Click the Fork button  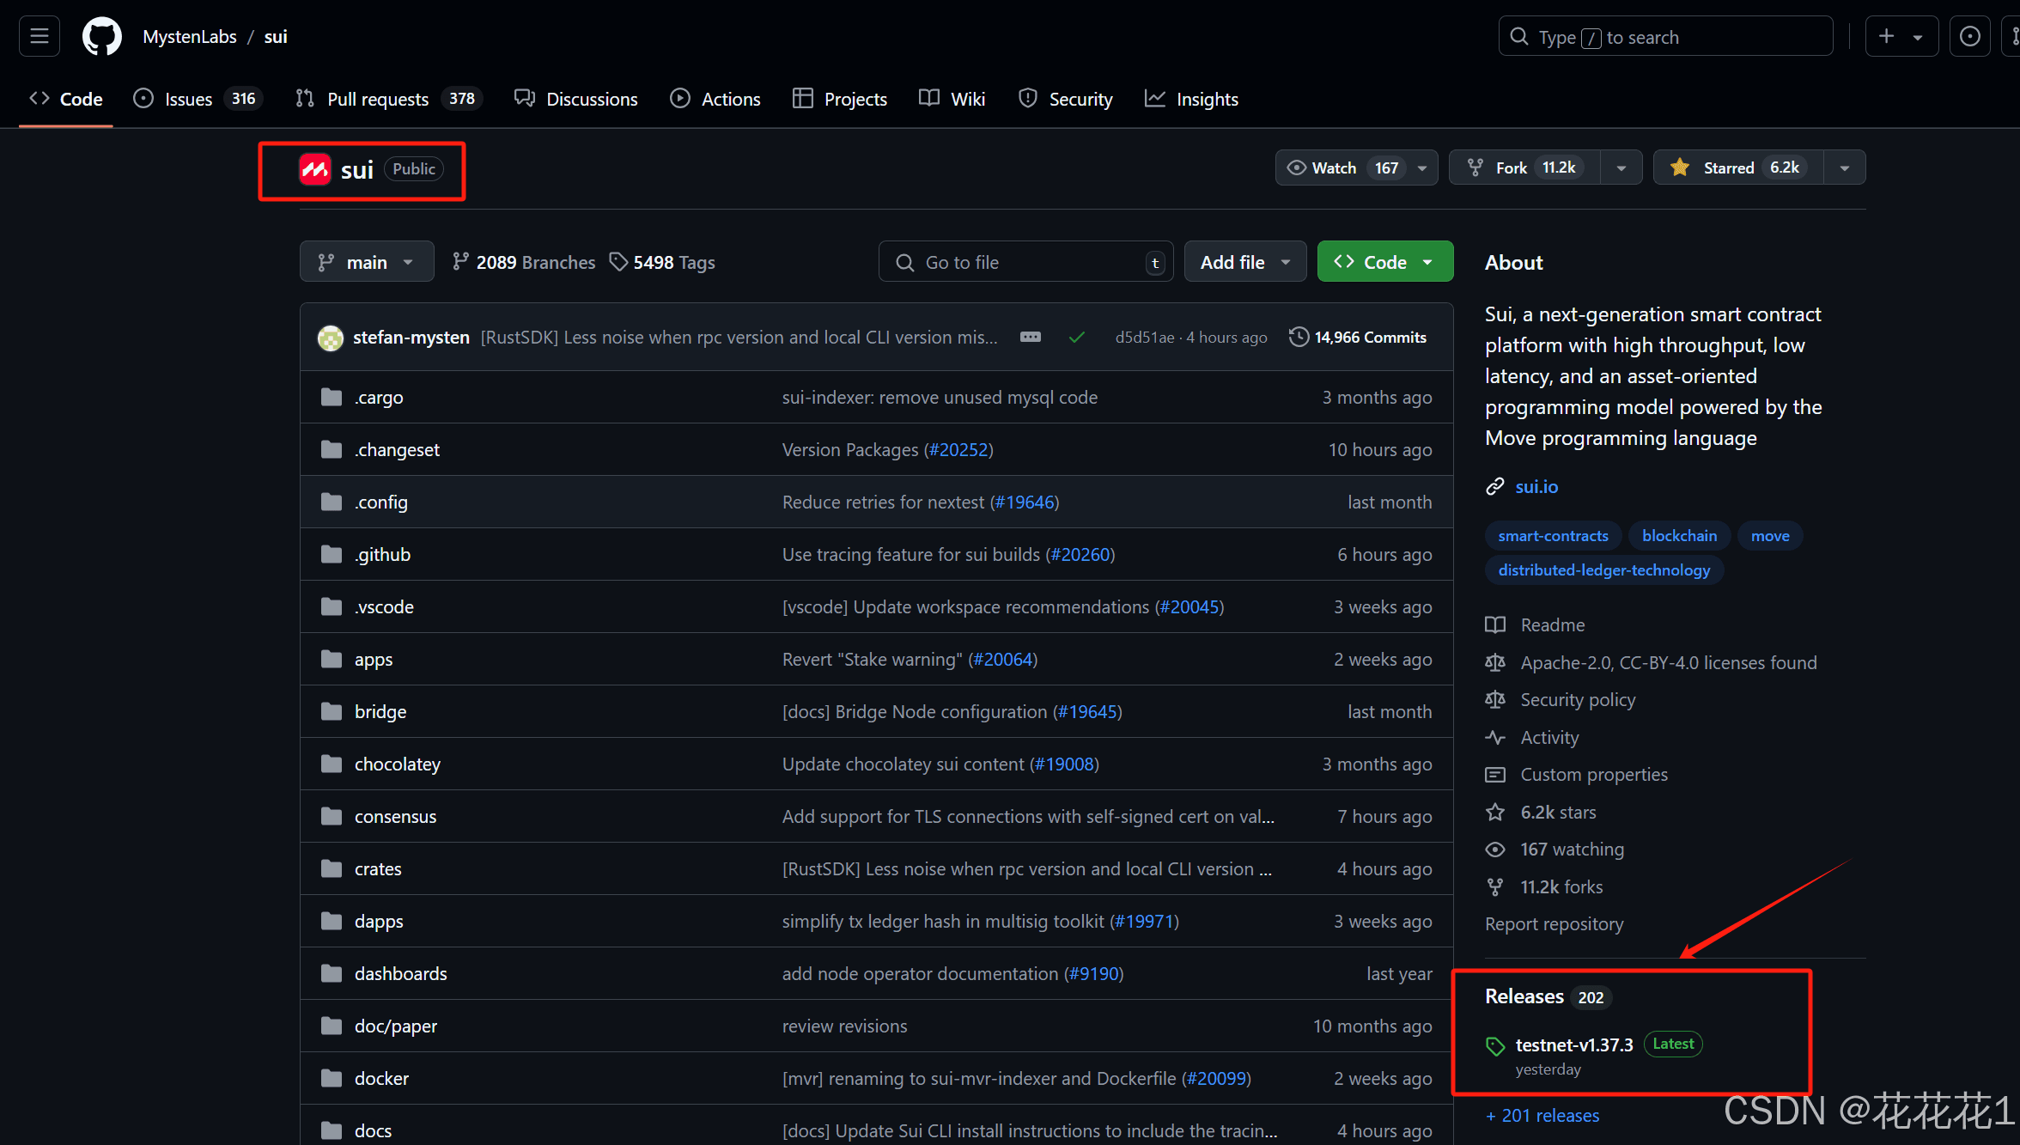pyautogui.click(x=1525, y=167)
